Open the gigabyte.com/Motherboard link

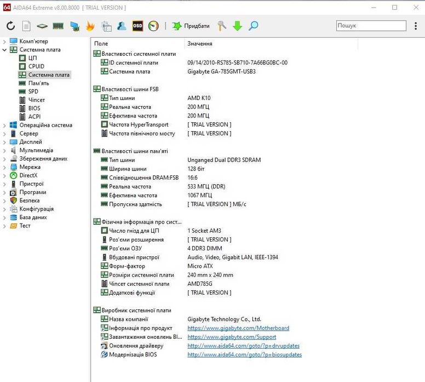pyautogui.click(x=238, y=328)
